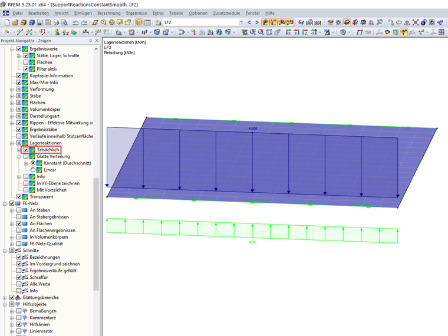
Task: Click the new node tool icon
Action: 7,32
